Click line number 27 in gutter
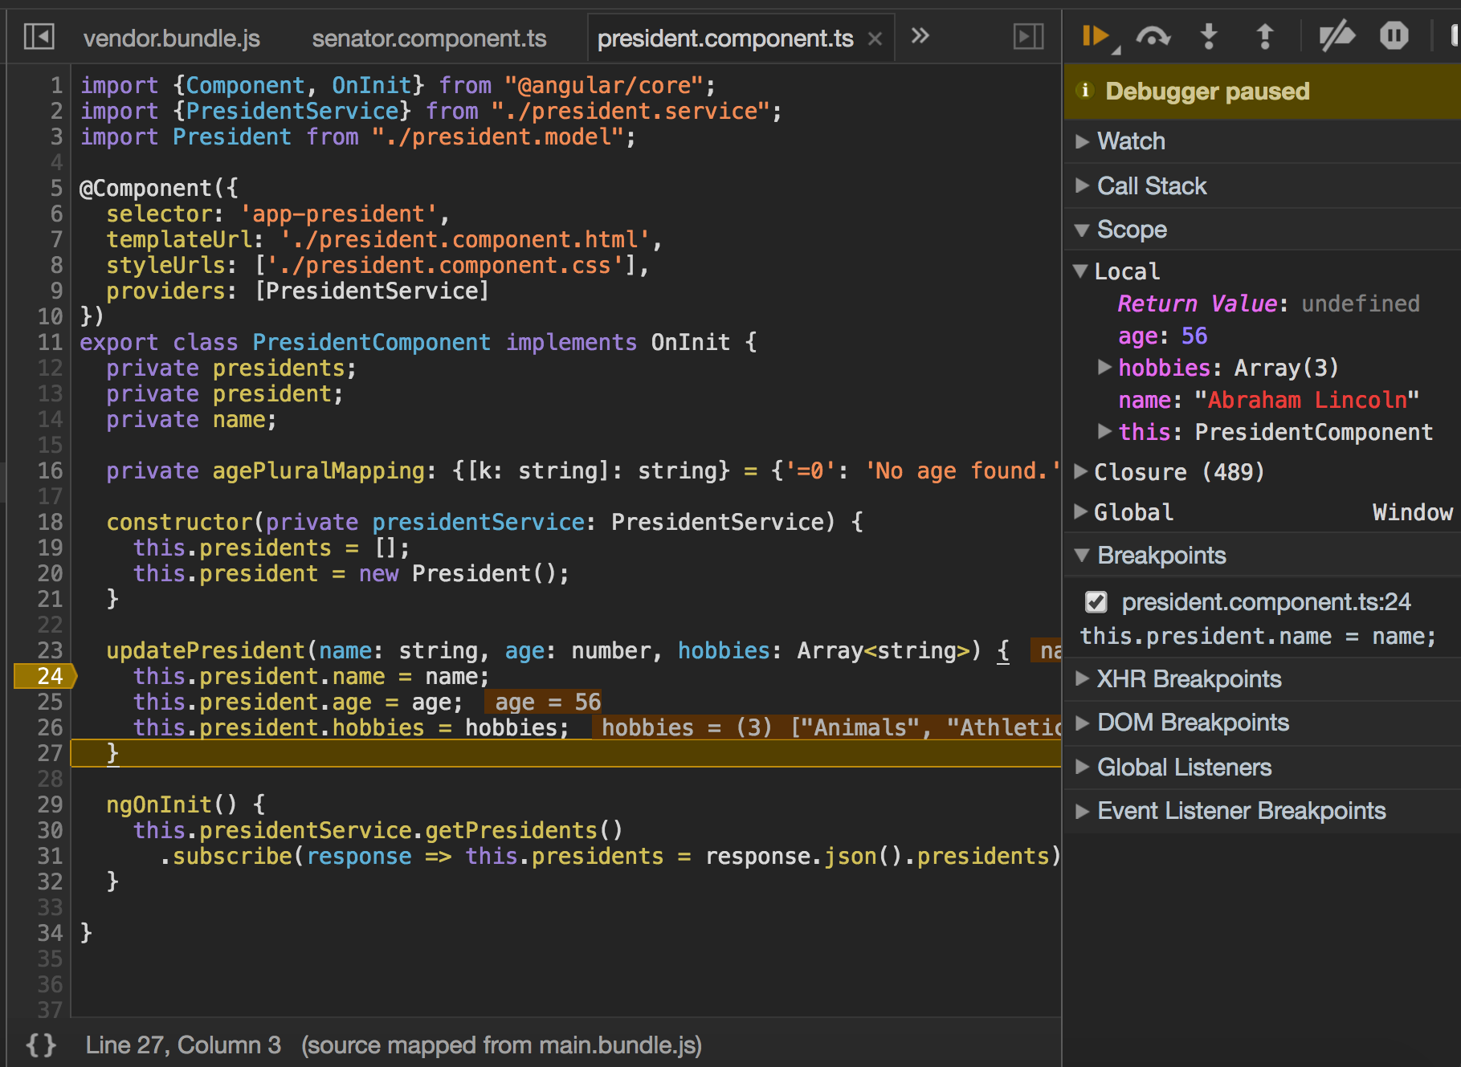This screenshot has width=1461, height=1067. point(50,753)
